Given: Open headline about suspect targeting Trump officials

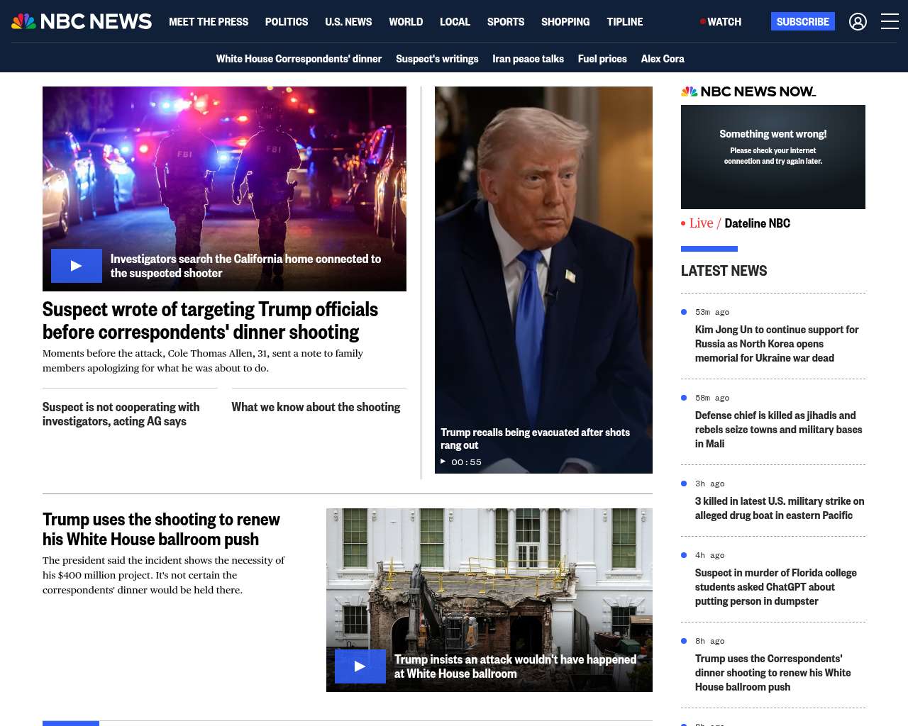Looking at the screenshot, I should [x=210, y=320].
